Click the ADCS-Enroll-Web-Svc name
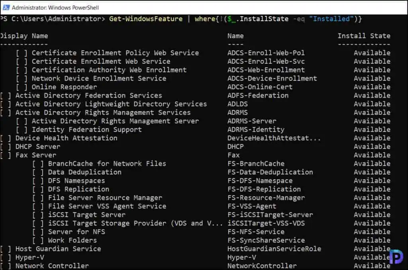This screenshot has height=270, width=408. (266, 61)
